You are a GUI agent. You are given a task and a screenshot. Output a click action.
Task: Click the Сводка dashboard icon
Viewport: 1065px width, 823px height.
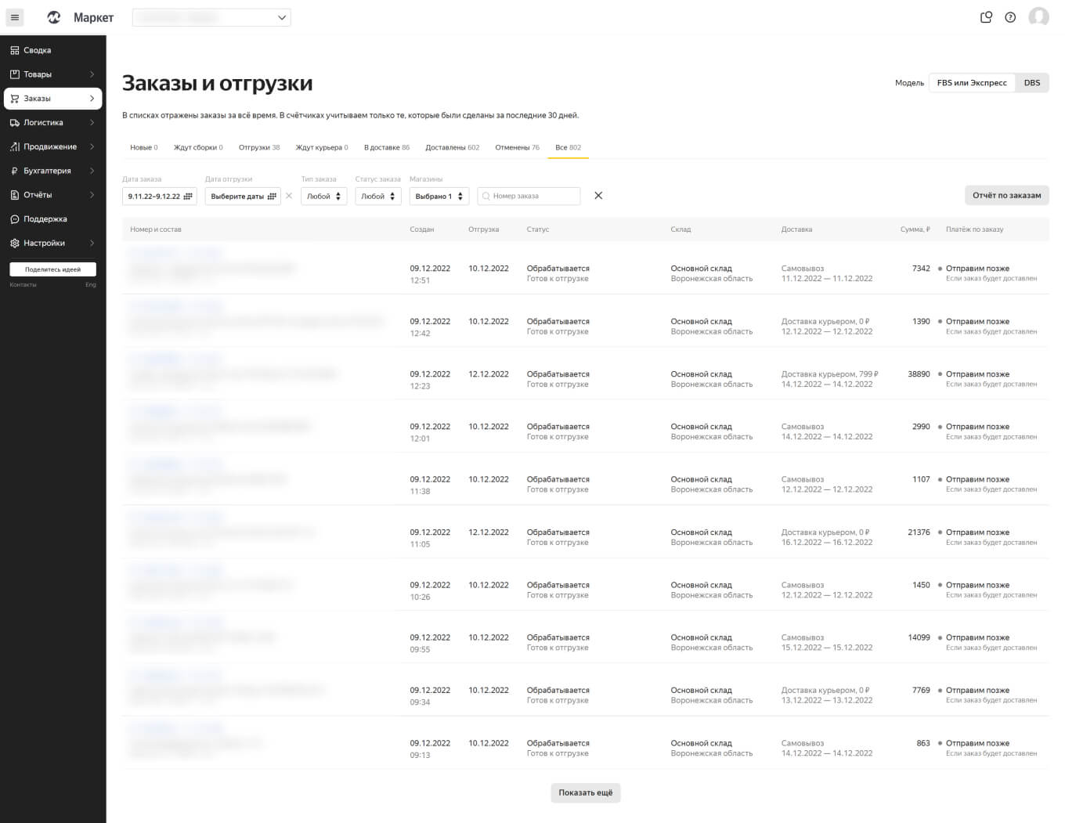tap(14, 50)
